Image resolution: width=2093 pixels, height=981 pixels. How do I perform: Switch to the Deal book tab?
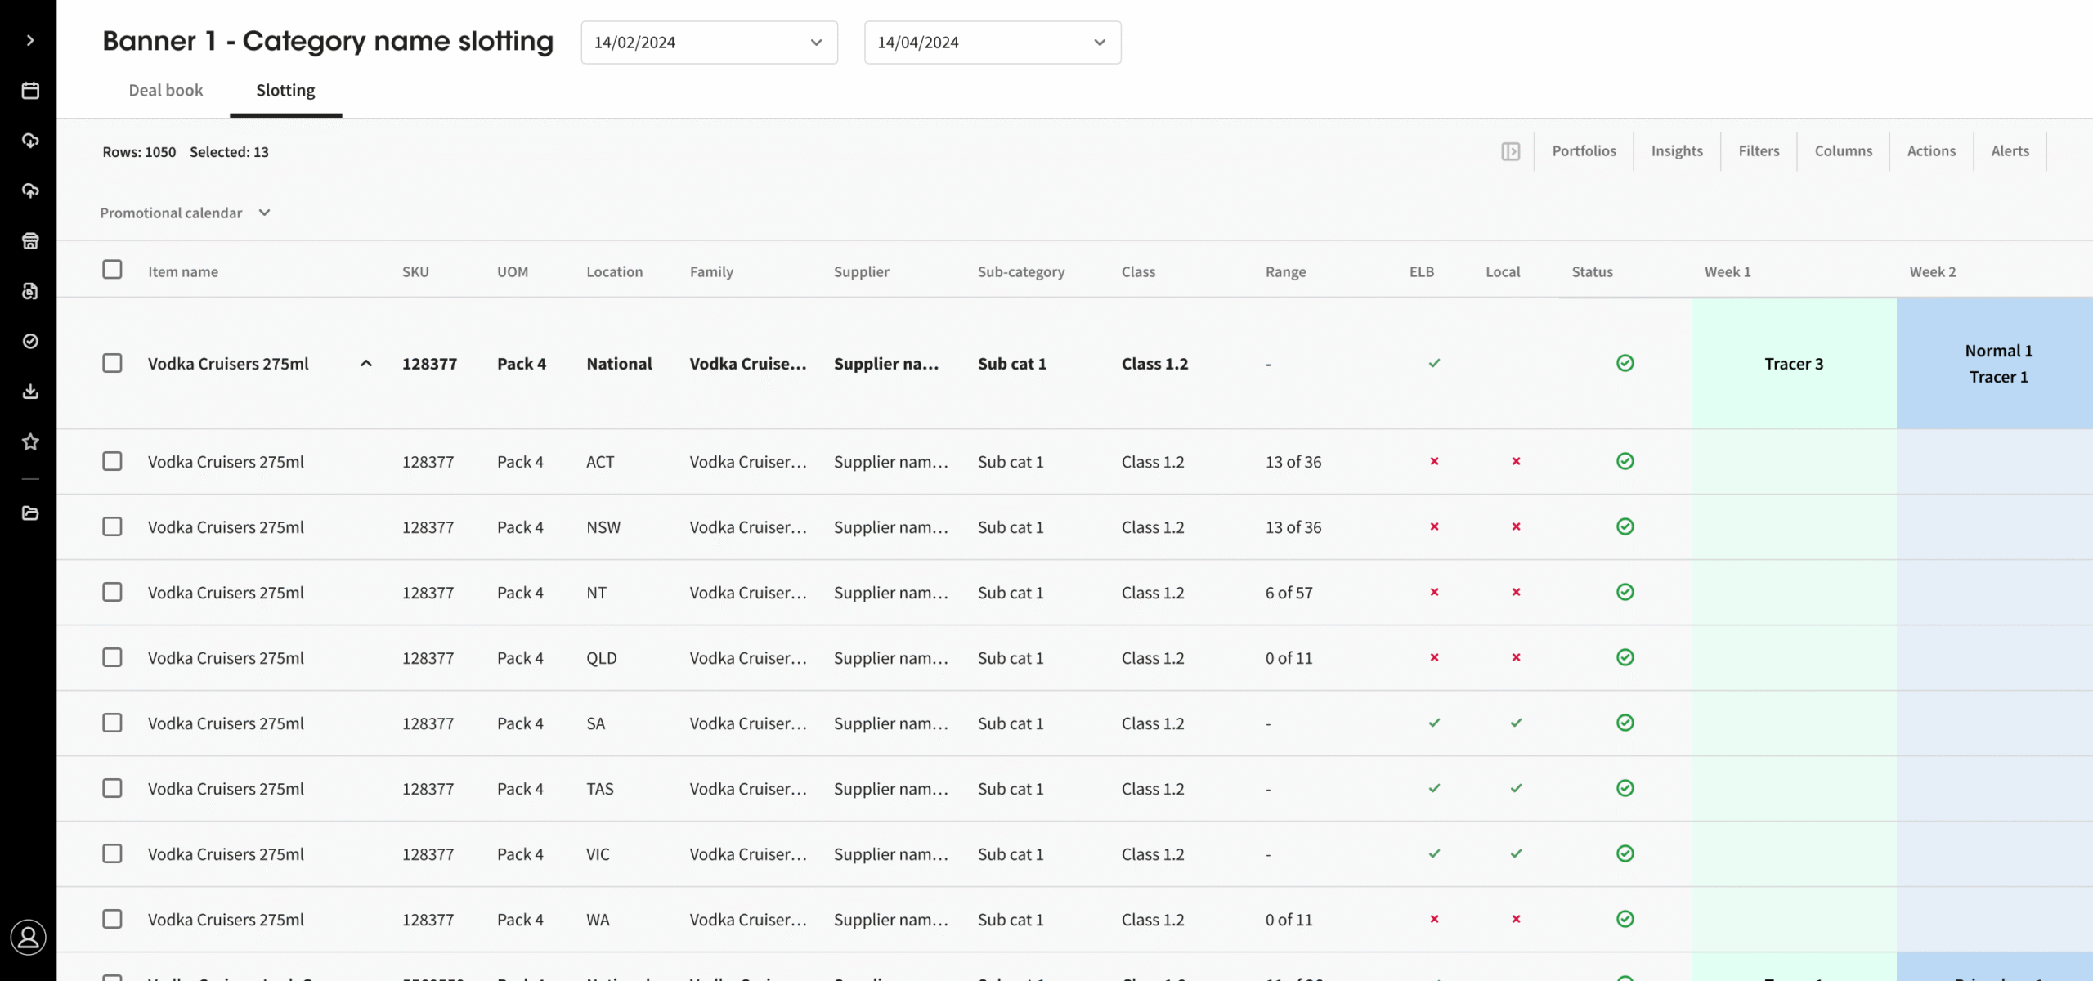(165, 90)
